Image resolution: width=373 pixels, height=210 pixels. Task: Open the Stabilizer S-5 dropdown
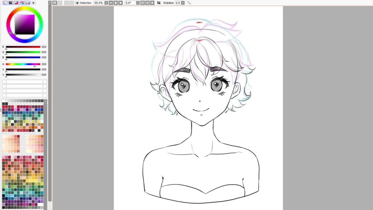point(183,3)
